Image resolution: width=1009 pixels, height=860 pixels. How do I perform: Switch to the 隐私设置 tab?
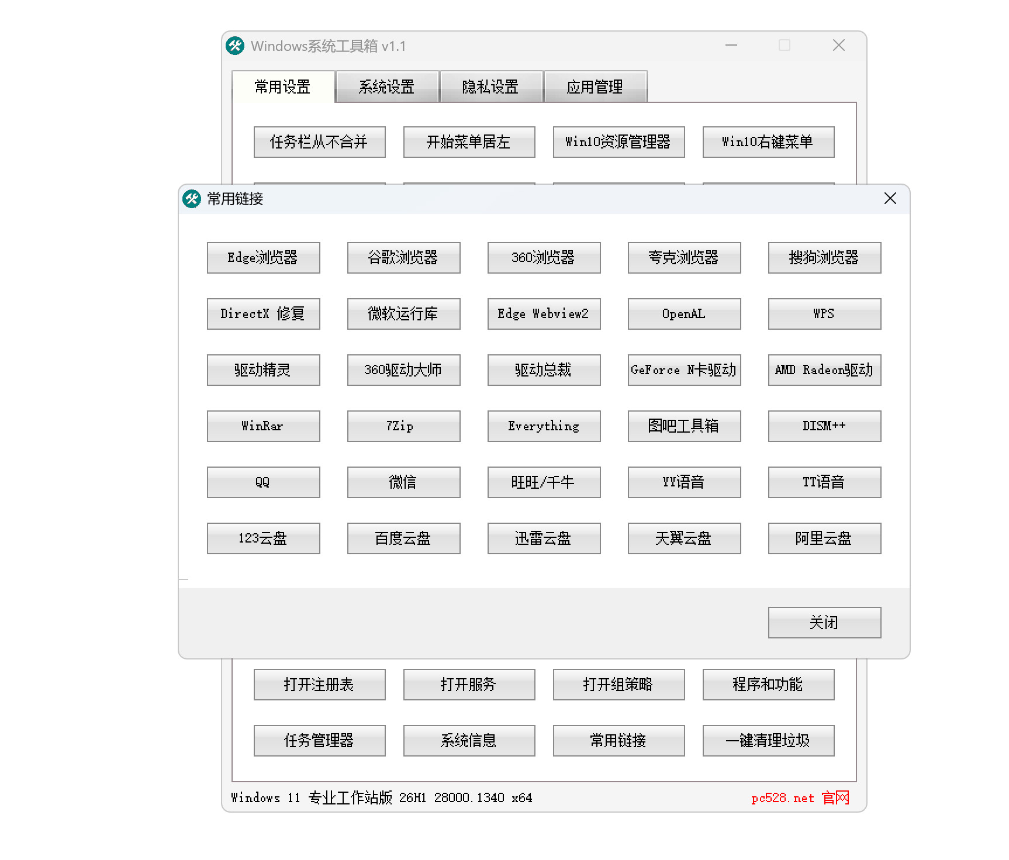point(490,87)
